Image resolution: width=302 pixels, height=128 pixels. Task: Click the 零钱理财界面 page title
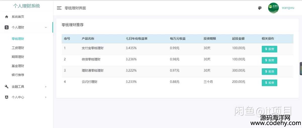click(75, 8)
